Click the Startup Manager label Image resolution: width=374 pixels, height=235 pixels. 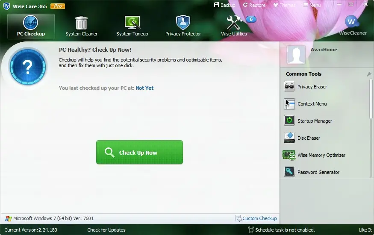pyautogui.click(x=315, y=121)
